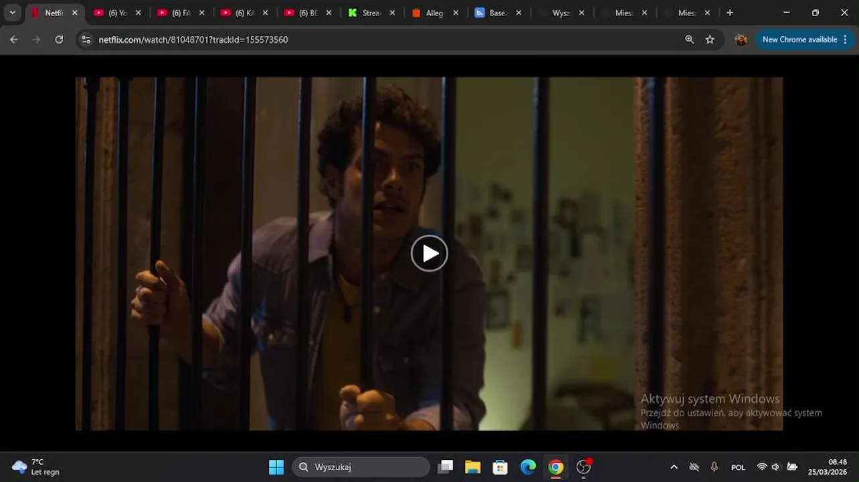Image resolution: width=859 pixels, height=482 pixels.
Task: Click the camera-off tray icon
Action: (x=694, y=467)
